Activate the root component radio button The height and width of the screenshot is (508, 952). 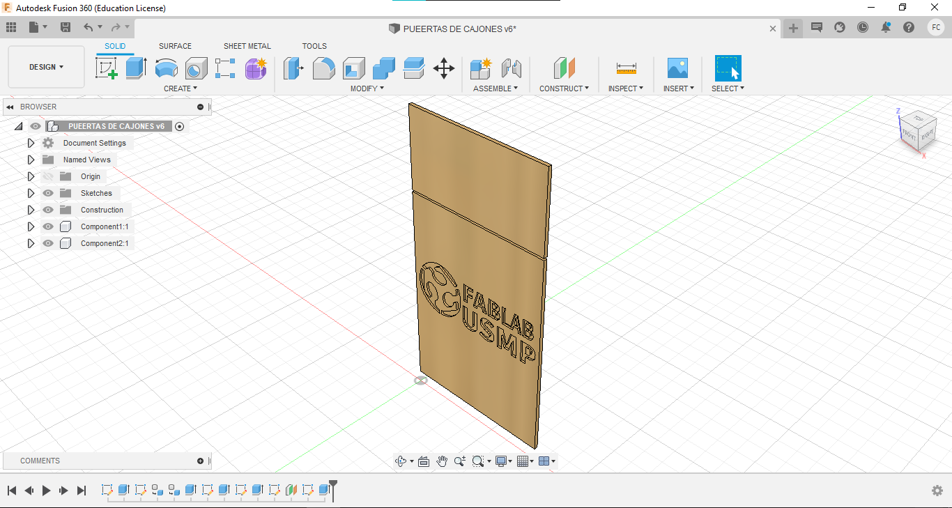click(179, 126)
